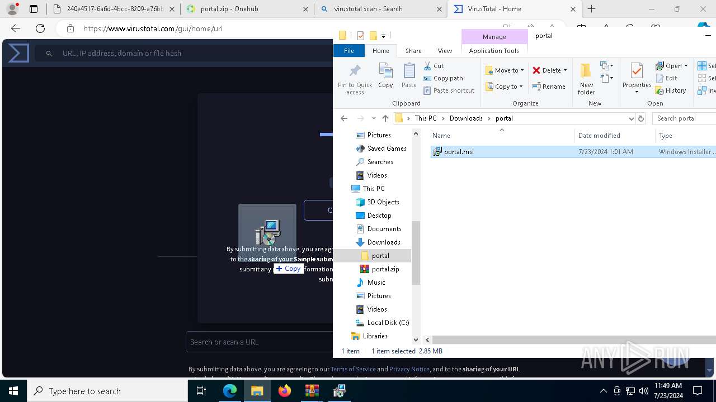
Task: Click the VirusTotal logo in the browser
Action: pos(18,53)
